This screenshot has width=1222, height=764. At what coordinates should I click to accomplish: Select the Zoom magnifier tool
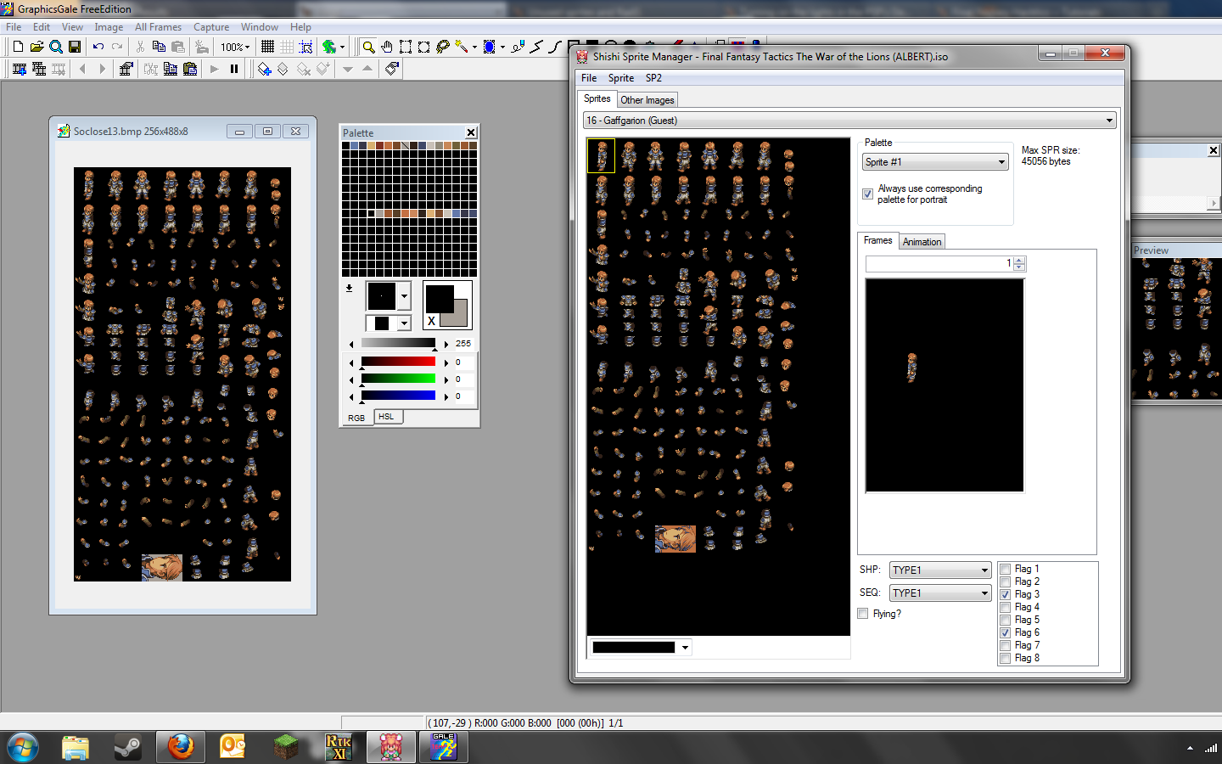368,47
